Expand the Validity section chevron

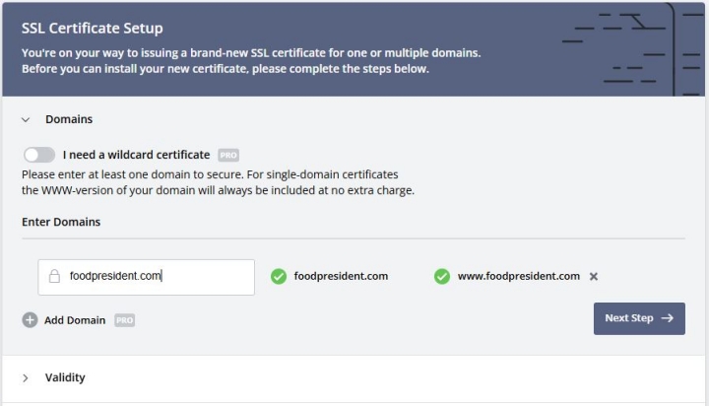[26, 378]
